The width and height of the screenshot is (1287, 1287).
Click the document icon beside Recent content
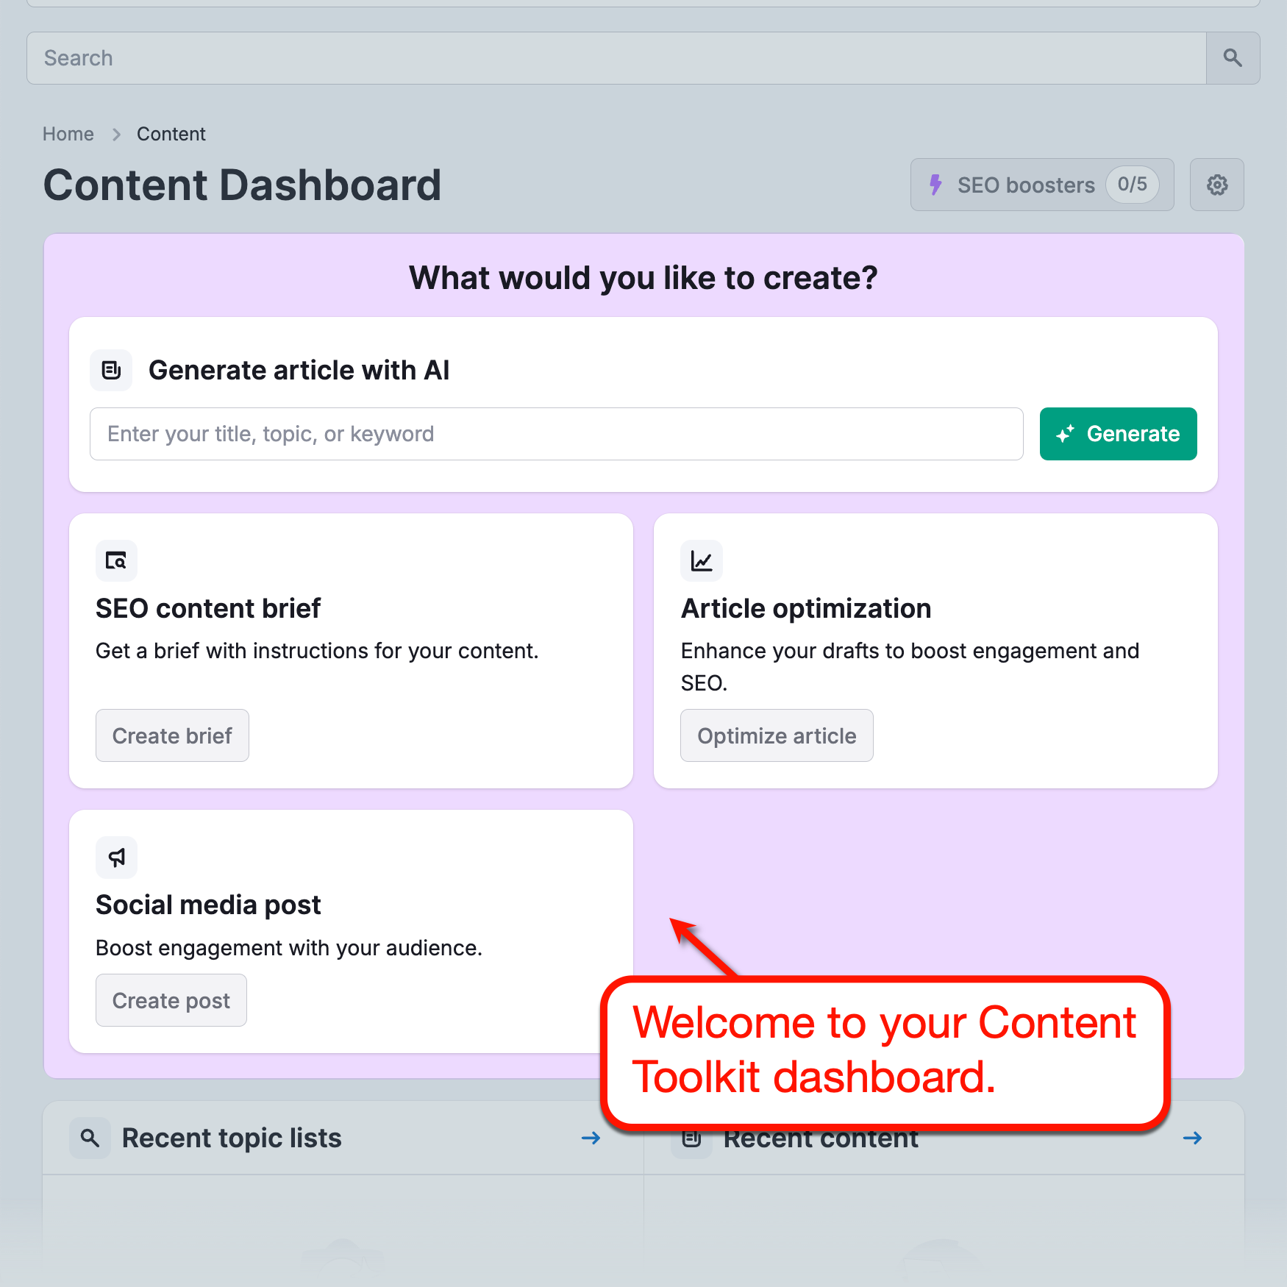point(691,1137)
